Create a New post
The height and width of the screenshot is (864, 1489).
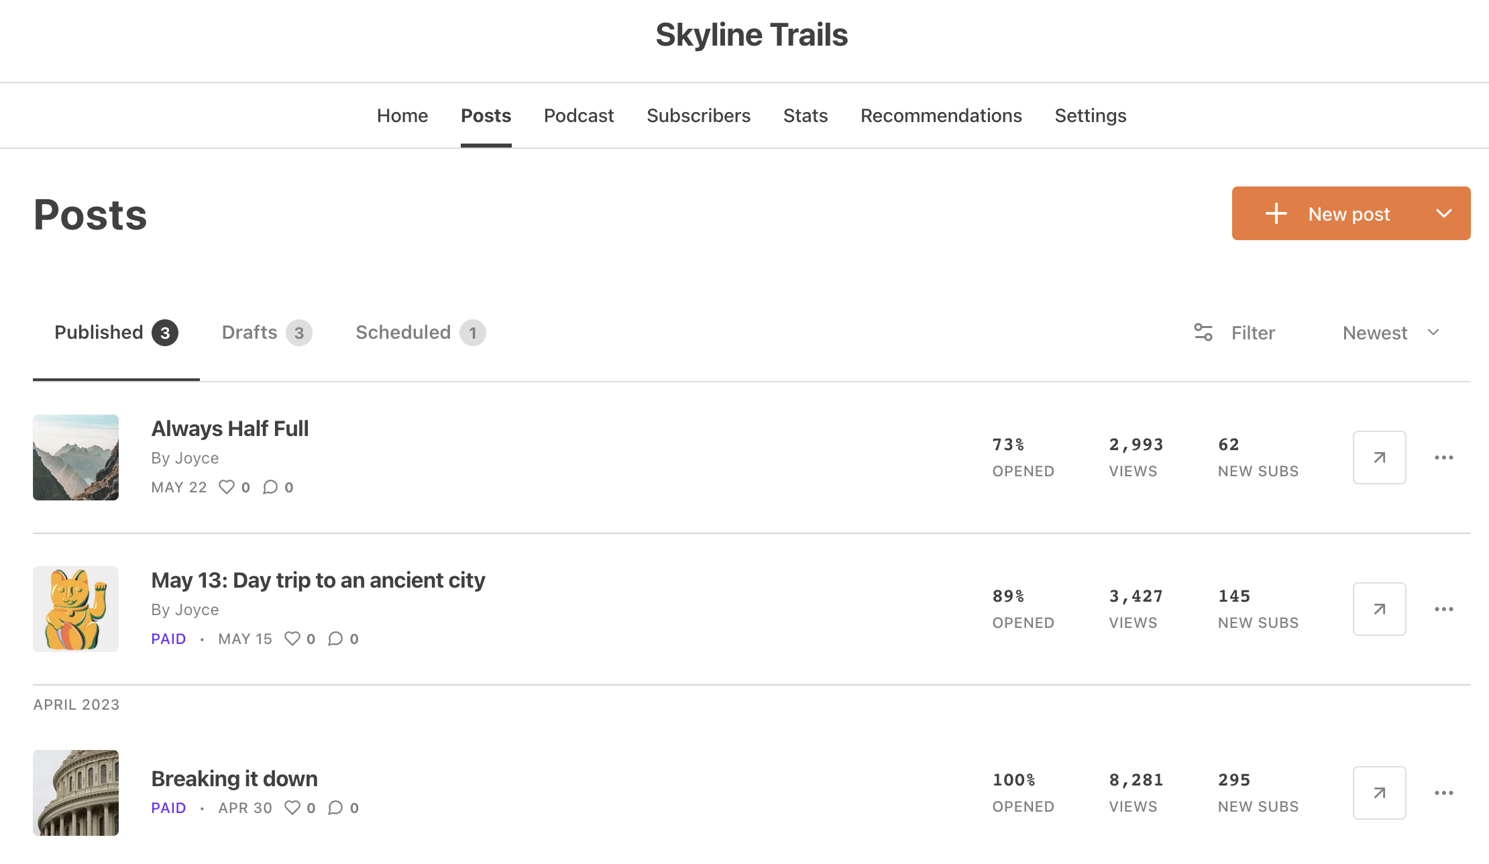click(x=1328, y=213)
